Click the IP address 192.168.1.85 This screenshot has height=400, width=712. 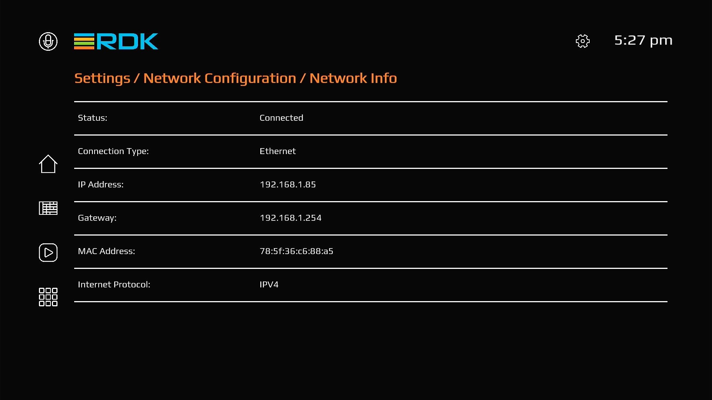pyautogui.click(x=288, y=184)
